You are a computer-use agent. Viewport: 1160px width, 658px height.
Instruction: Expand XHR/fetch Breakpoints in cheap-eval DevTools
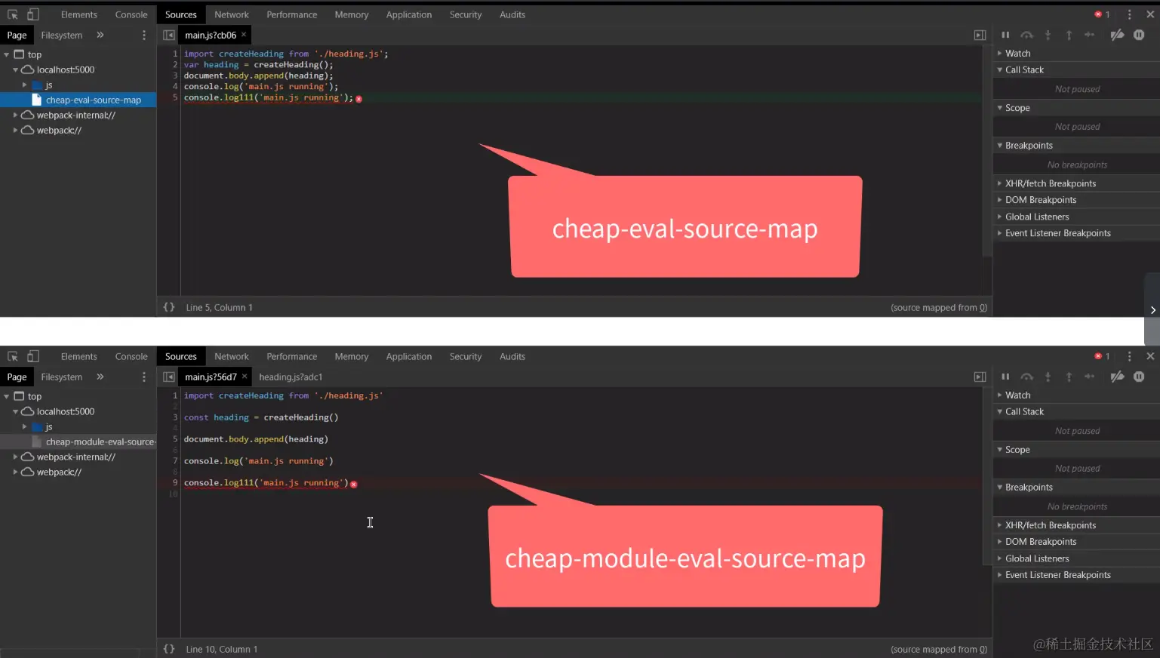[x=1000, y=183]
